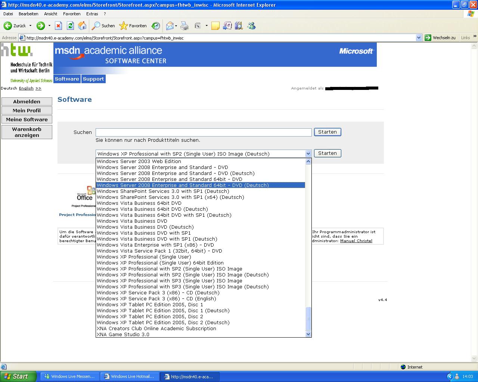Screen dimensions: 478x382
Task: Open the Favoriten menu in menu bar
Action: click(x=72, y=14)
